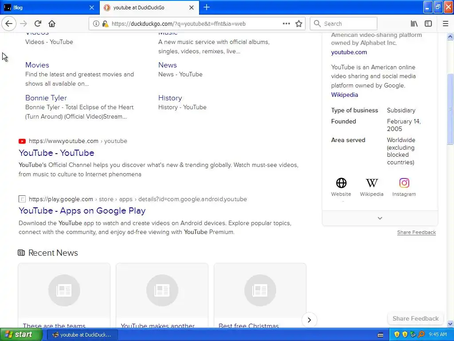Click the red YouTube favicon
Image resolution: width=454 pixels, height=341 pixels.
click(22, 141)
